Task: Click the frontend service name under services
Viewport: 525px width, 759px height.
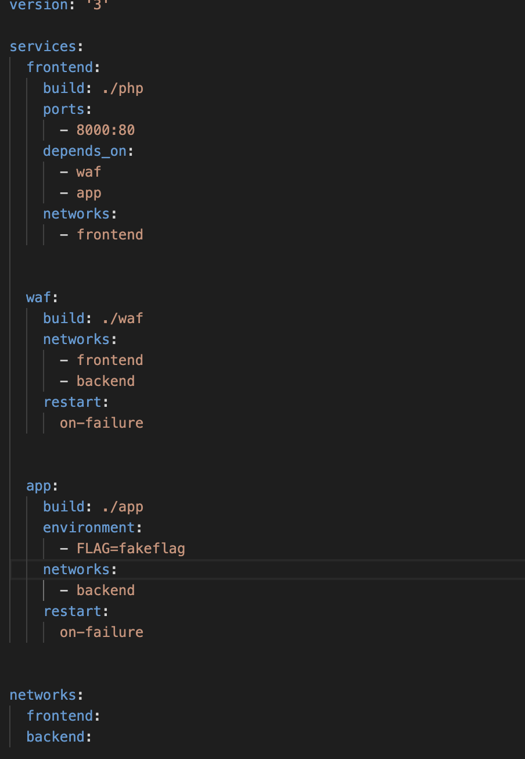Action: point(60,67)
